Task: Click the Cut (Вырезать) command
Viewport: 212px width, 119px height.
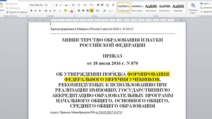Action: click(x=12, y=4)
